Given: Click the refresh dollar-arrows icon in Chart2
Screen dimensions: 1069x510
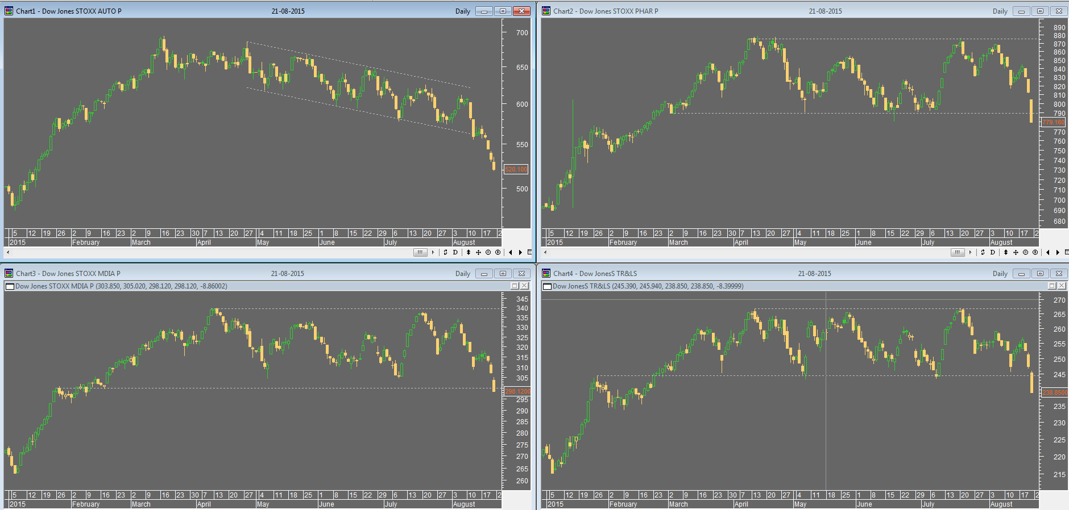Looking at the screenshot, I should 983,252.
